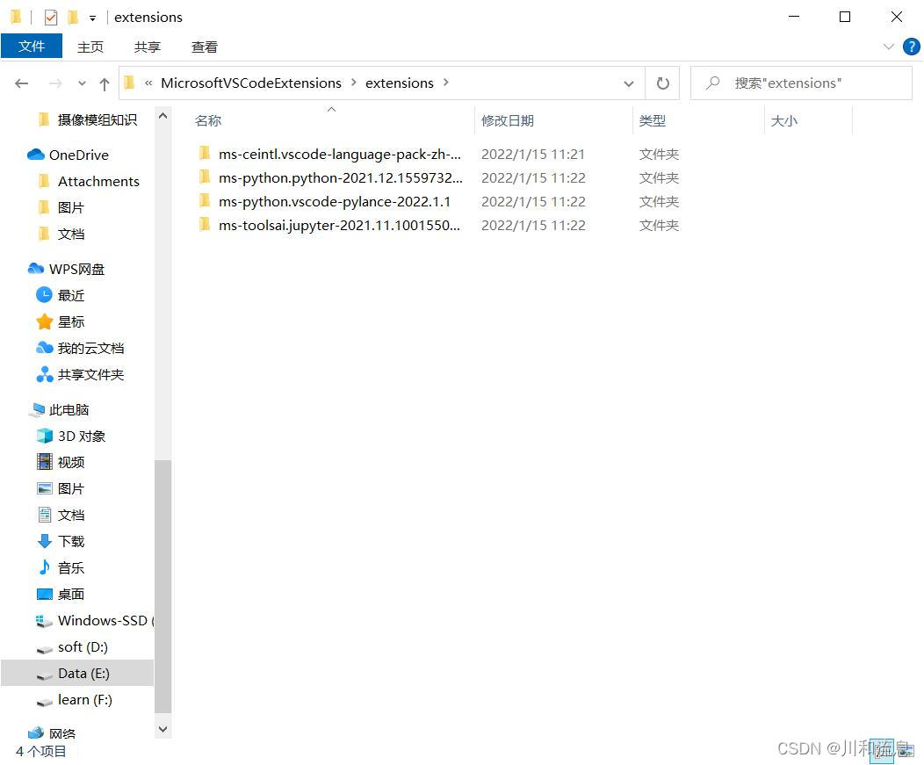Click the refresh button in address bar

(662, 83)
